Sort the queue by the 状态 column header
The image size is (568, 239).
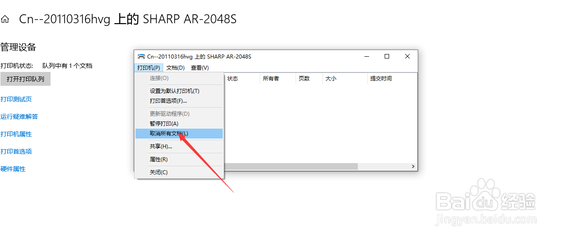tap(242, 79)
